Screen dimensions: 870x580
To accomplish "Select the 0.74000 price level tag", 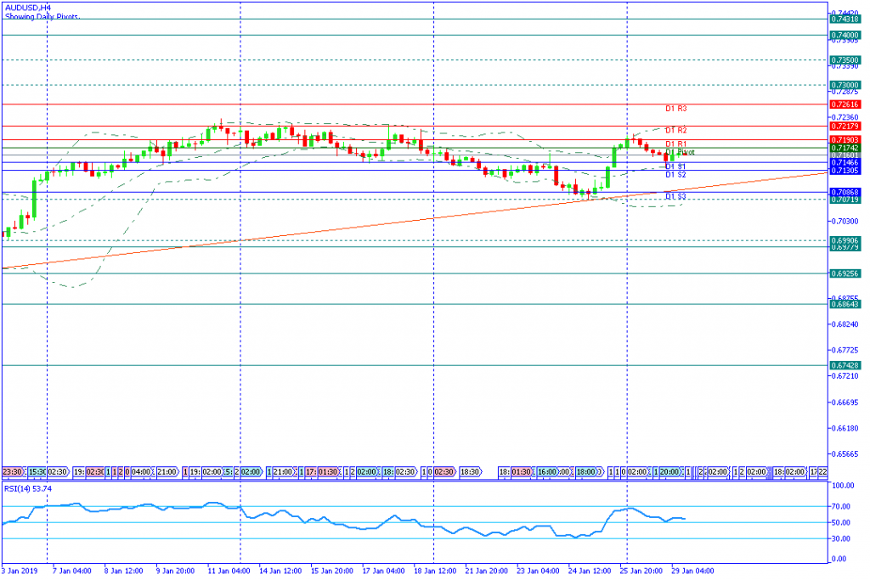I will [845, 36].
